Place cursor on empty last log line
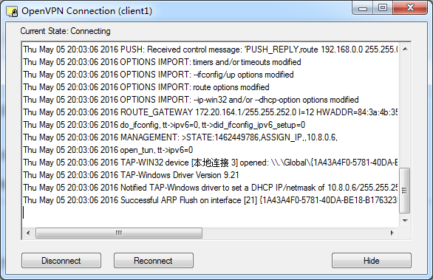Viewport: 433px width, 280px height. click(x=210, y=213)
